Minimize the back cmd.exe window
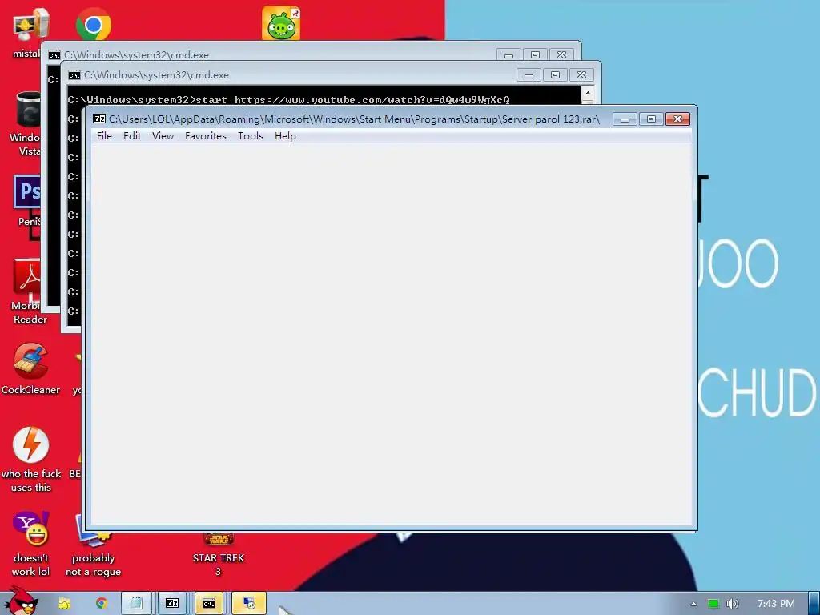This screenshot has height=615, width=820. [508, 55]
